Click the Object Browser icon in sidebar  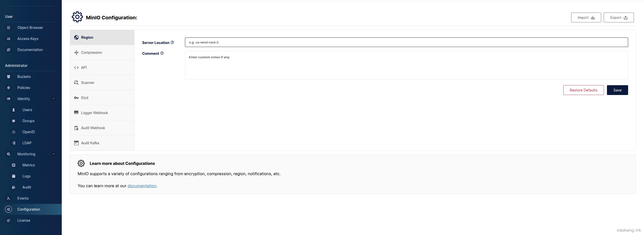[x=9, y=28]
